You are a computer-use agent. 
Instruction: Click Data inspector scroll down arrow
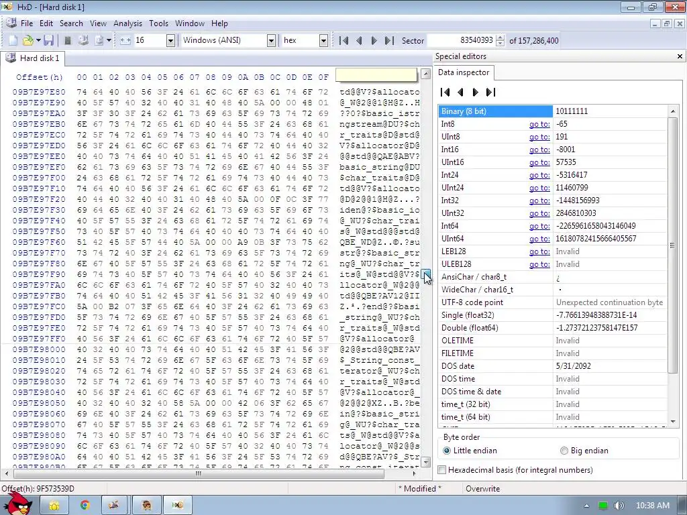tap(673, 422)
